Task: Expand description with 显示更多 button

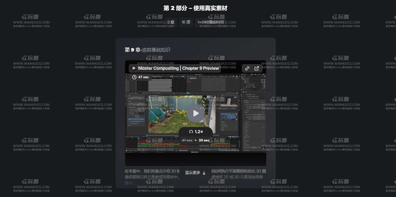Action: point(195,173)
